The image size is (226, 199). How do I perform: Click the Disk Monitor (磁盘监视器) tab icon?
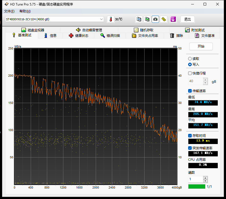pos(24,30)
